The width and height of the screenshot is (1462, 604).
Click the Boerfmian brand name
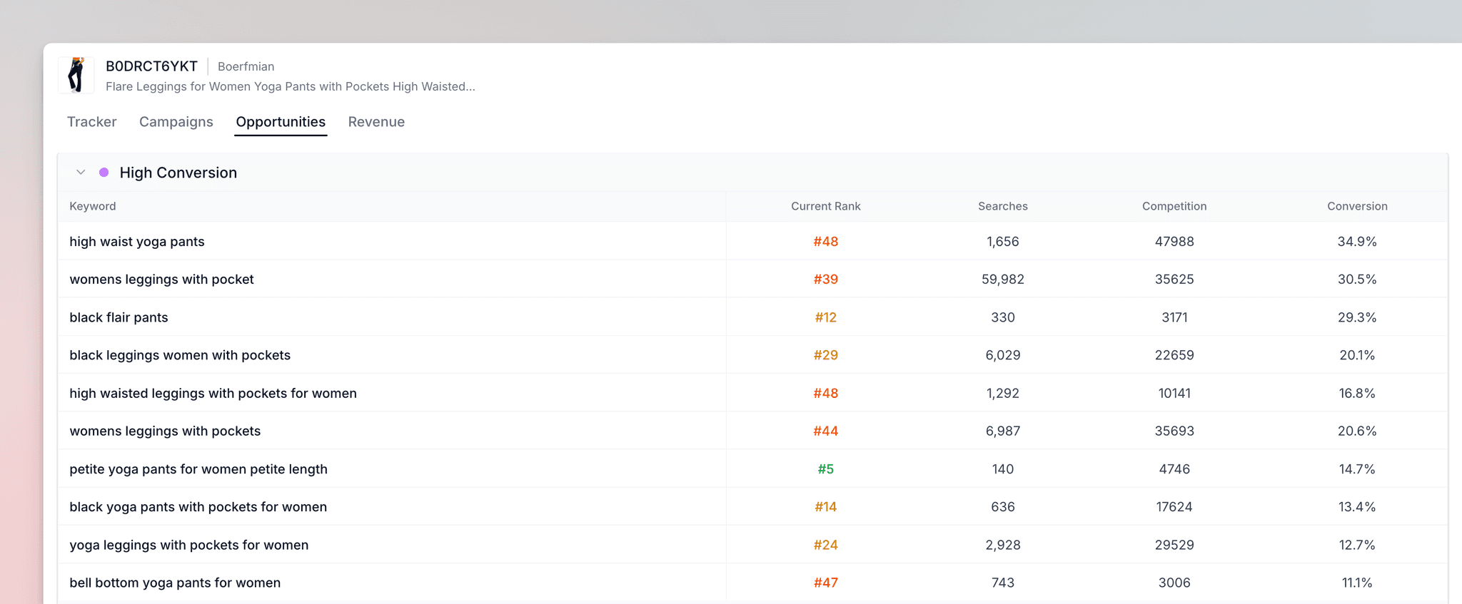point(246,66)
